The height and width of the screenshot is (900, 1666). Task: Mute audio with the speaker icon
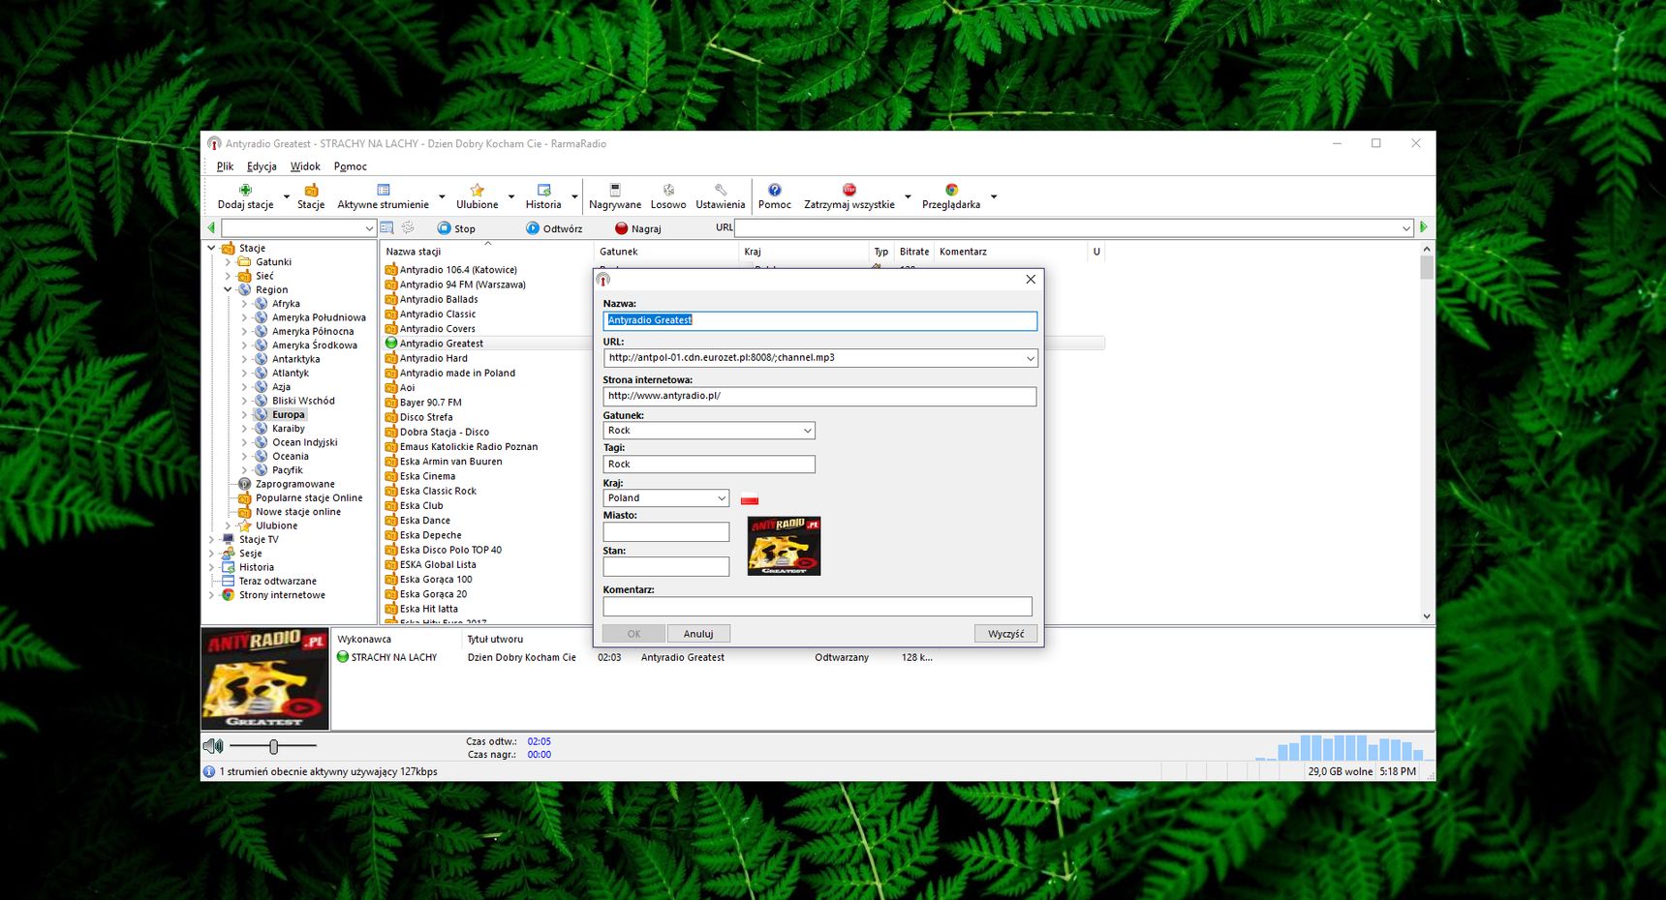coord(212,746)
